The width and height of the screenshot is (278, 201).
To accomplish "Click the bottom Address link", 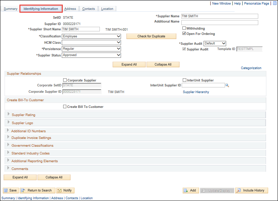I will (57, 198).
